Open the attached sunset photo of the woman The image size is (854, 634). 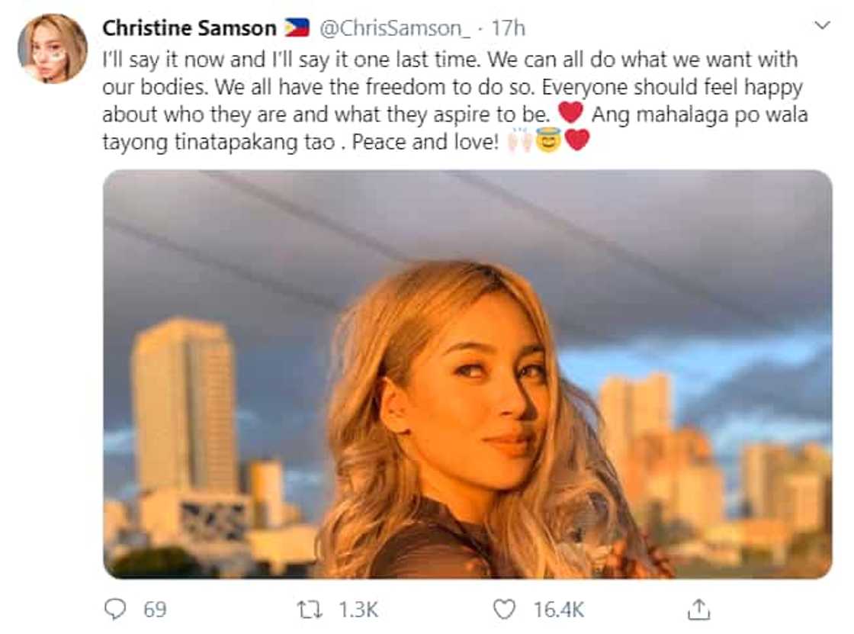[x=467, y=374]
